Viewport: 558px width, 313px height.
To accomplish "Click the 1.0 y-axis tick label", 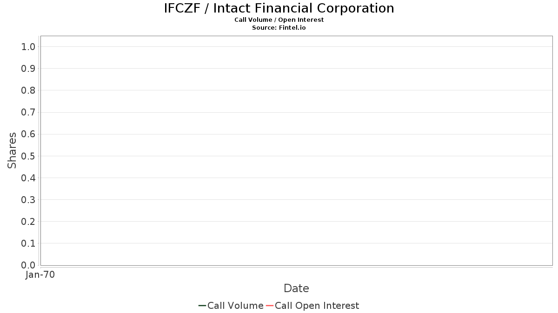I will coord(28,47).
